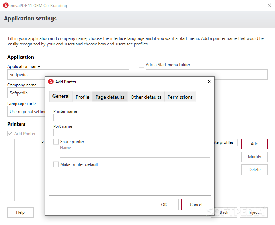Go Back in the main window
This screenshot has height=225, width=275.
(224, 212)
